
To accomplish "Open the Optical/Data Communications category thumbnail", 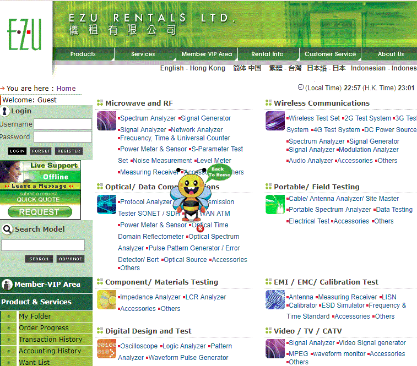I will click(106, 204).
